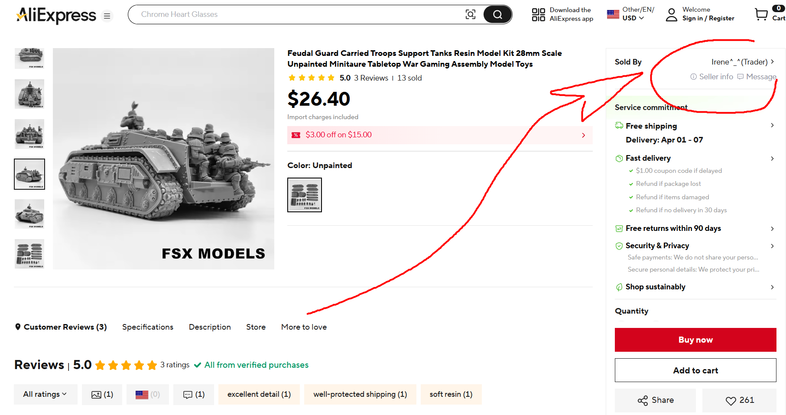Viewport: 786px width, 415px height.
Task: Select the Unpainted color swatch
Action: tap(305, 195)
